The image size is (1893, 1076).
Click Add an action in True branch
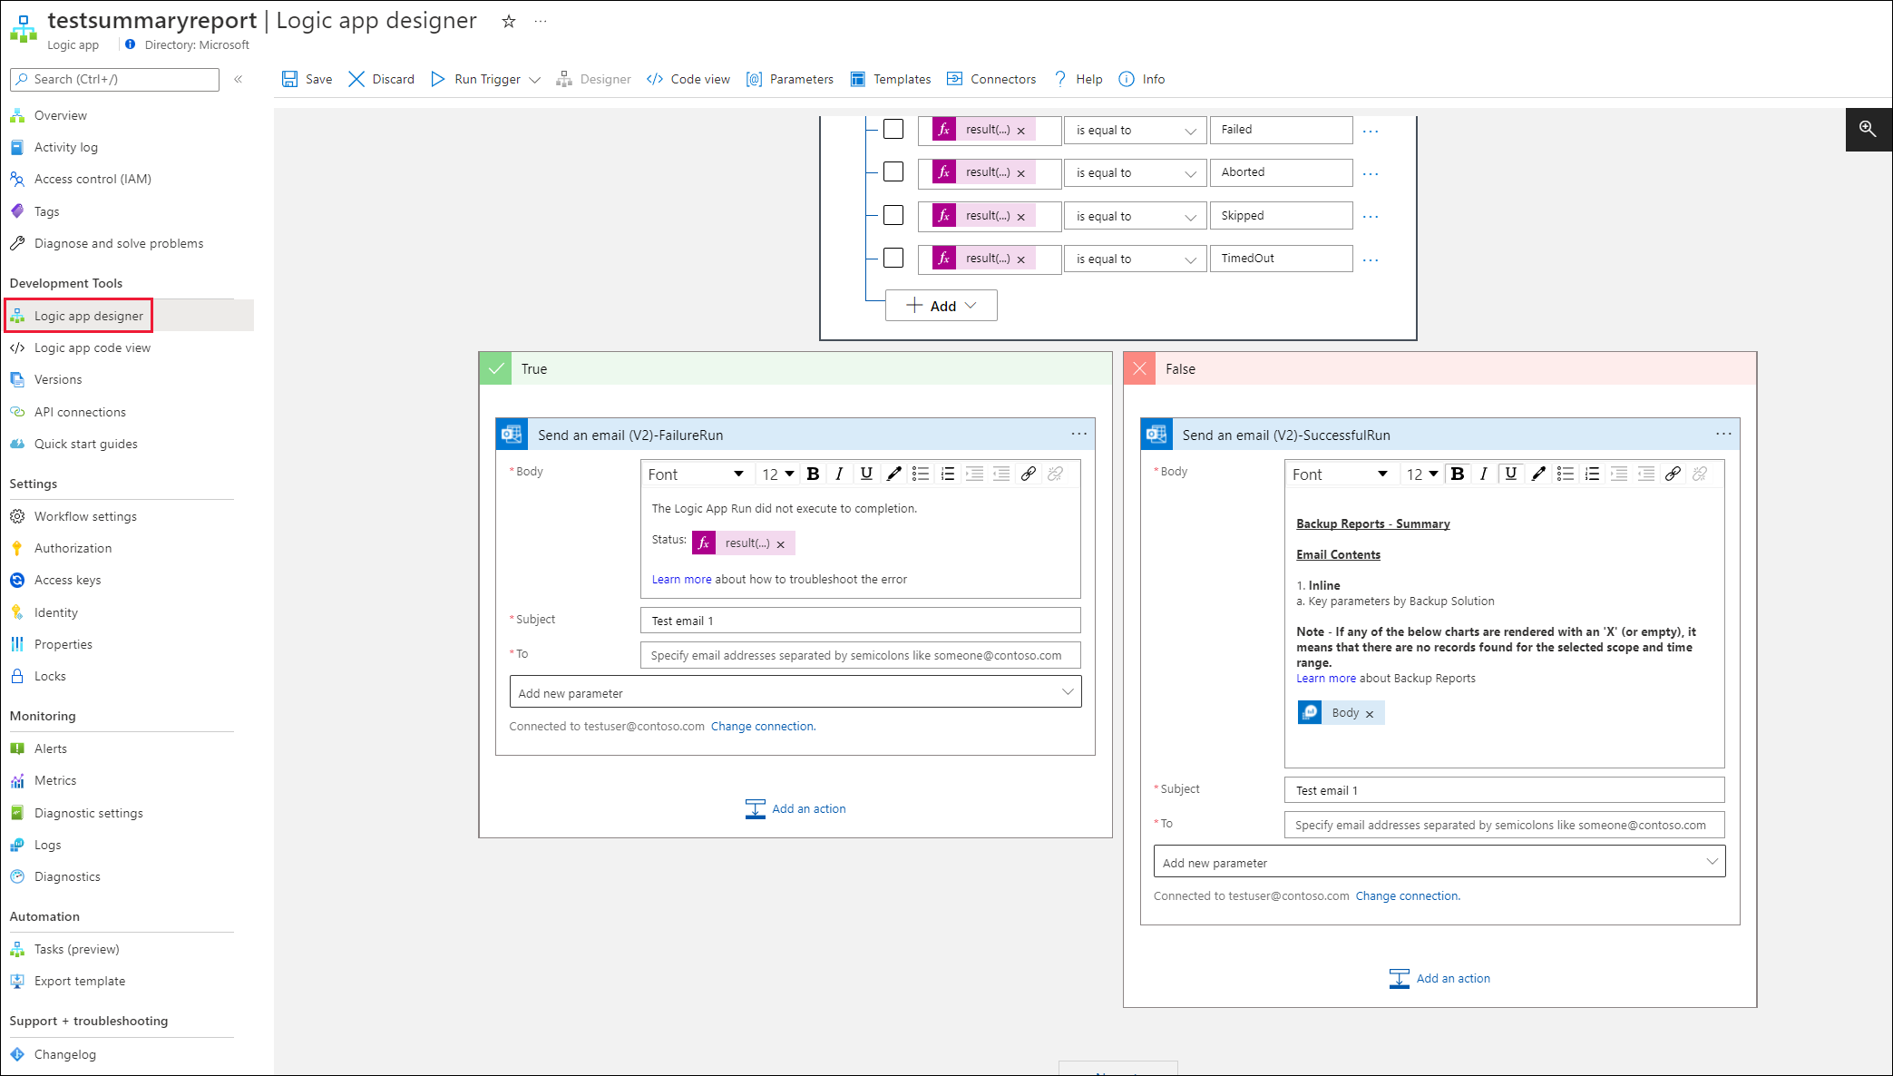point(795,808)
